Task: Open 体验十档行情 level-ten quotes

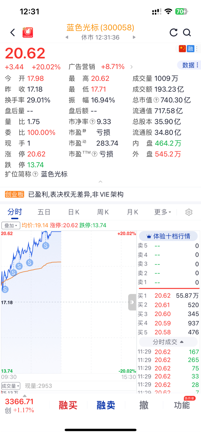Action: tap(168, 236)
